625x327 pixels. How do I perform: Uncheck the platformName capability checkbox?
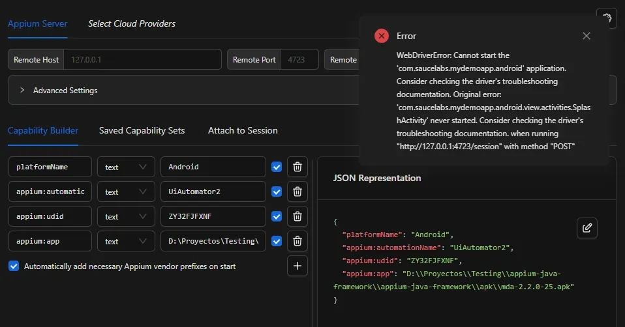pyautogui.click(x=277, y=167)
